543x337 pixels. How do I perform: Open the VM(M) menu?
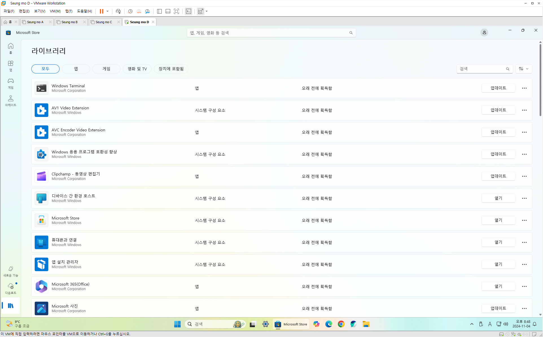55,11
